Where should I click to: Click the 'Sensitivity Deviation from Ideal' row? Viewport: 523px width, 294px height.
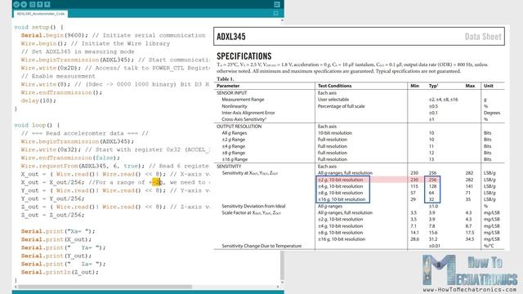tap(253, 206)
